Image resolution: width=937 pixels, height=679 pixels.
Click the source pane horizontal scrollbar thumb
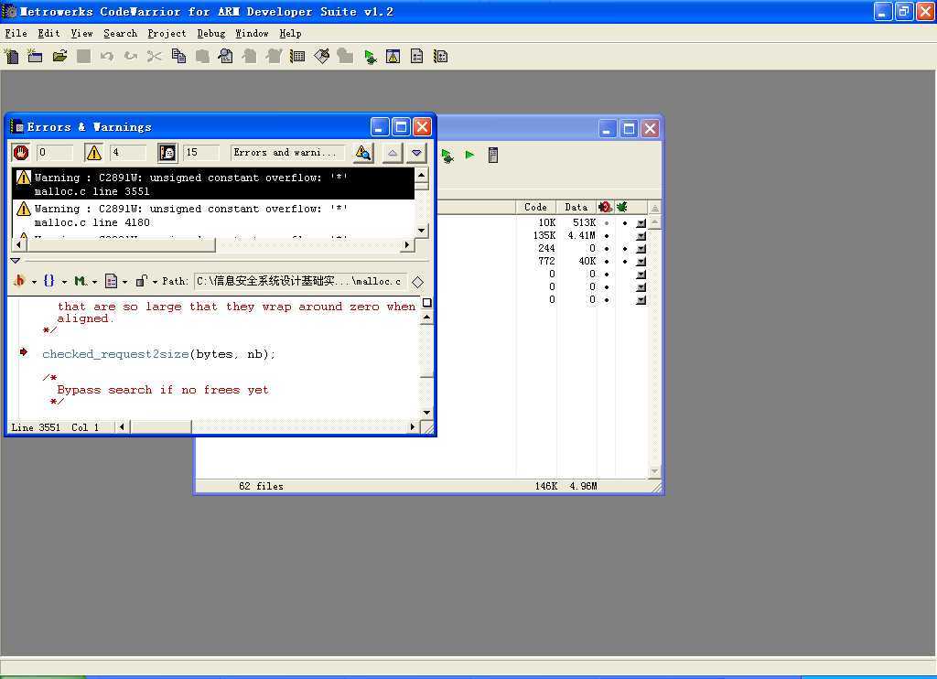point(161,426)
